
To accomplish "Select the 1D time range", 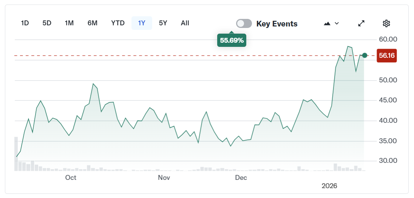I will 25,23.
